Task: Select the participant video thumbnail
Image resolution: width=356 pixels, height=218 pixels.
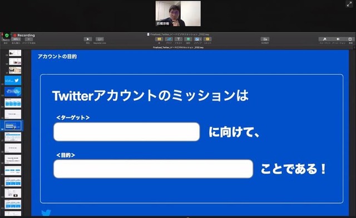Action: [x=178, y=13]
